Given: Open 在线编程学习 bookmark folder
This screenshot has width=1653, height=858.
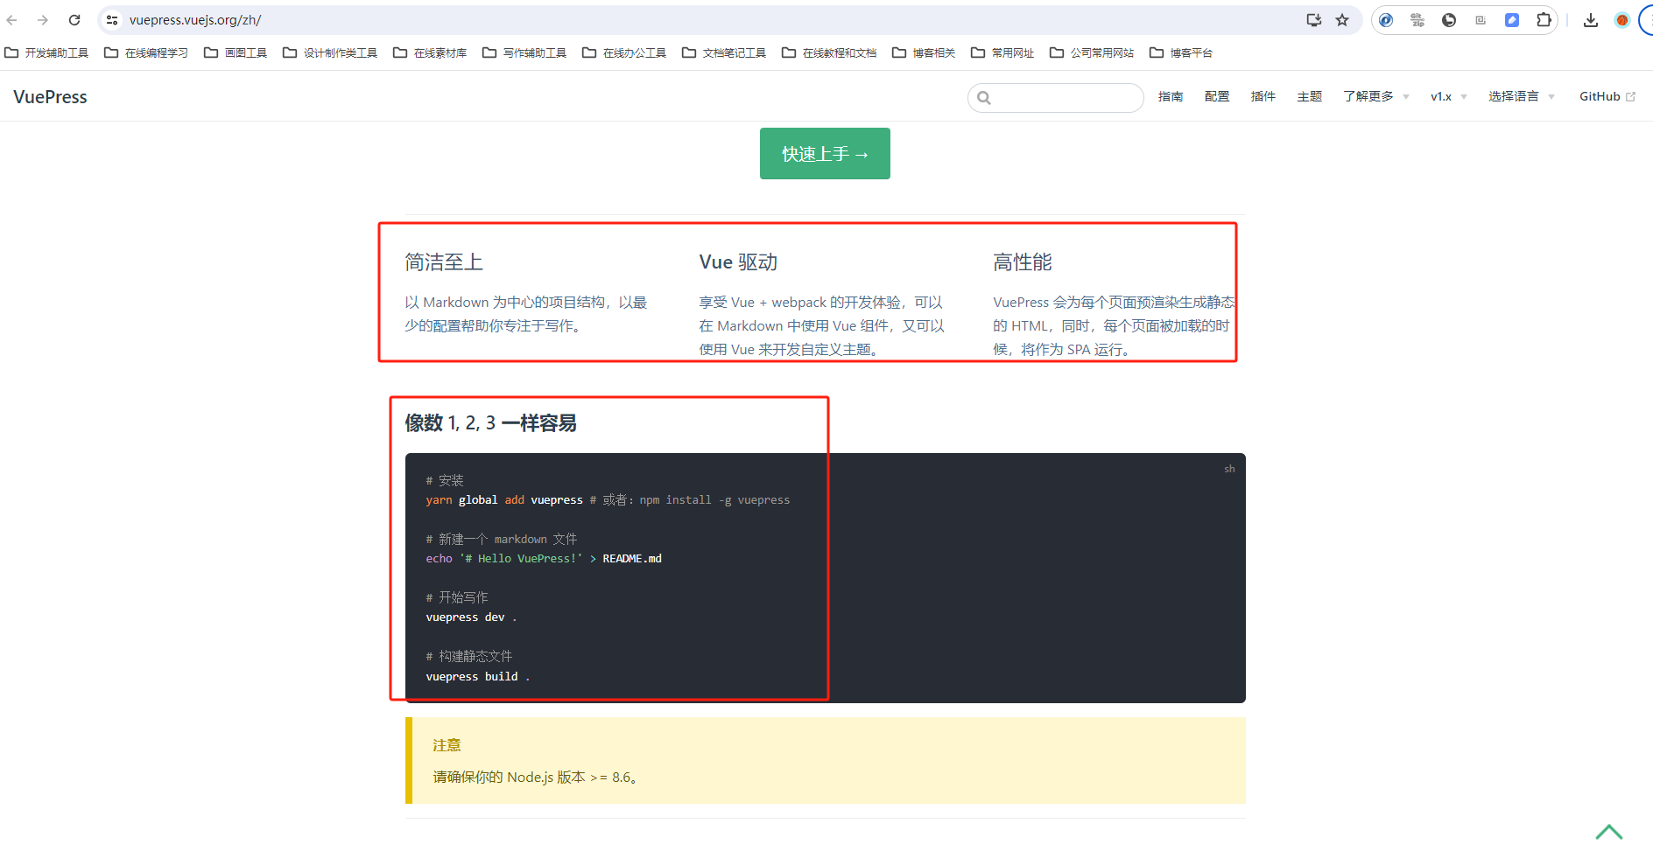Looking at the screenshot, I should click(146, 52).
